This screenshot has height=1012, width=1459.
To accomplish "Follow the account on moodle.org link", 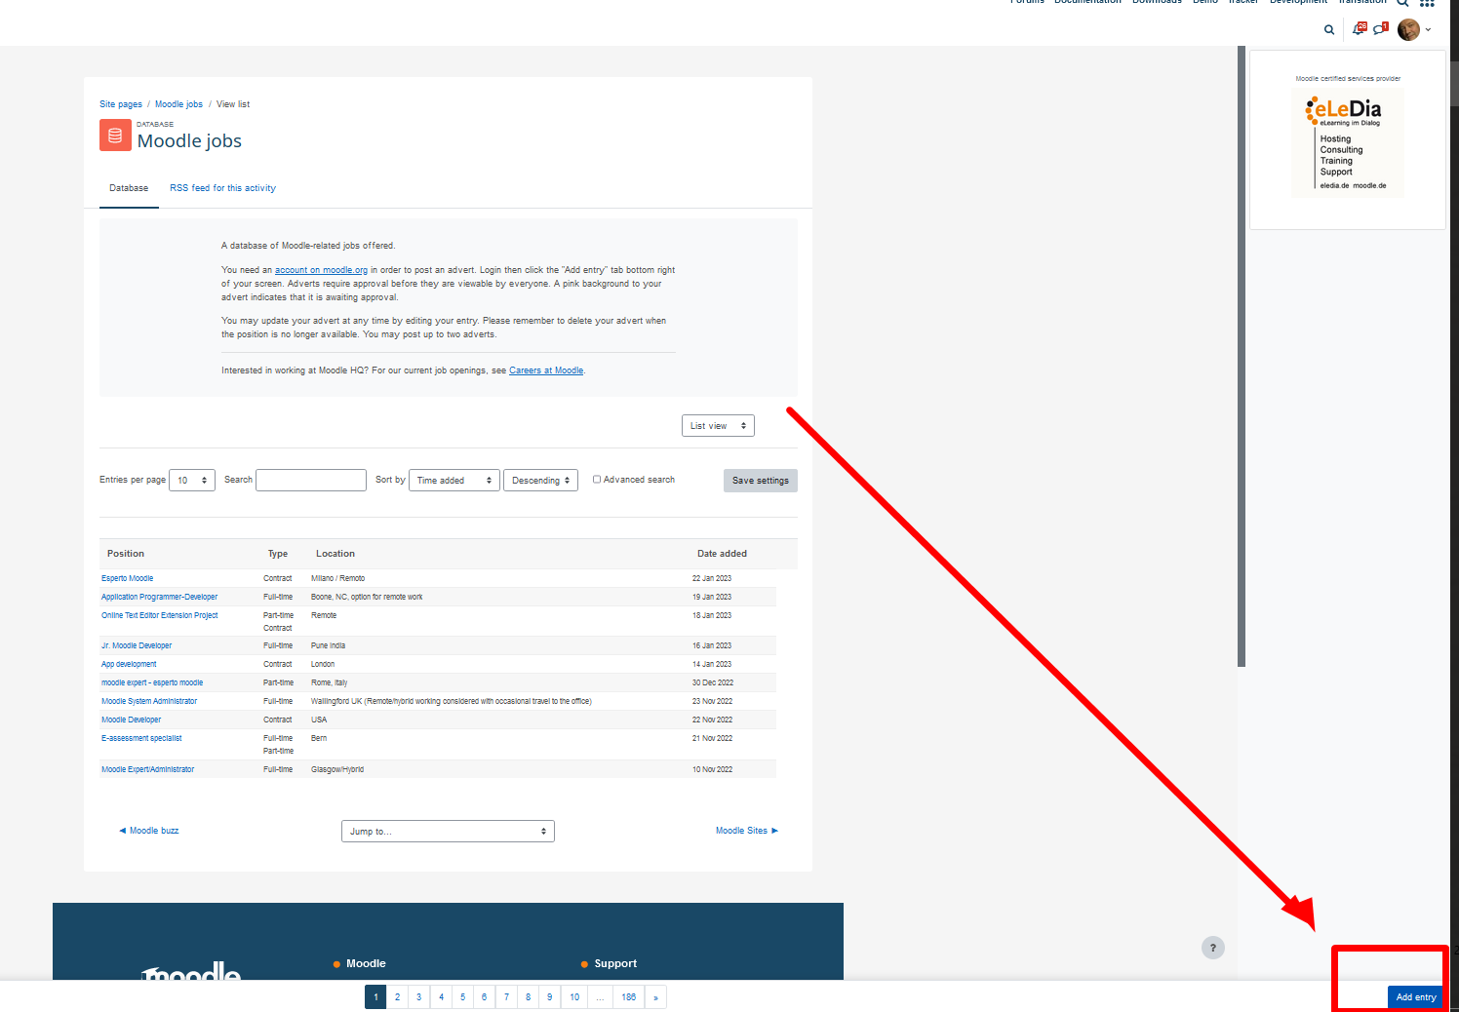I will pos(321,270).
